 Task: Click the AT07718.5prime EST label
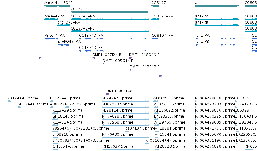[169, 104]
